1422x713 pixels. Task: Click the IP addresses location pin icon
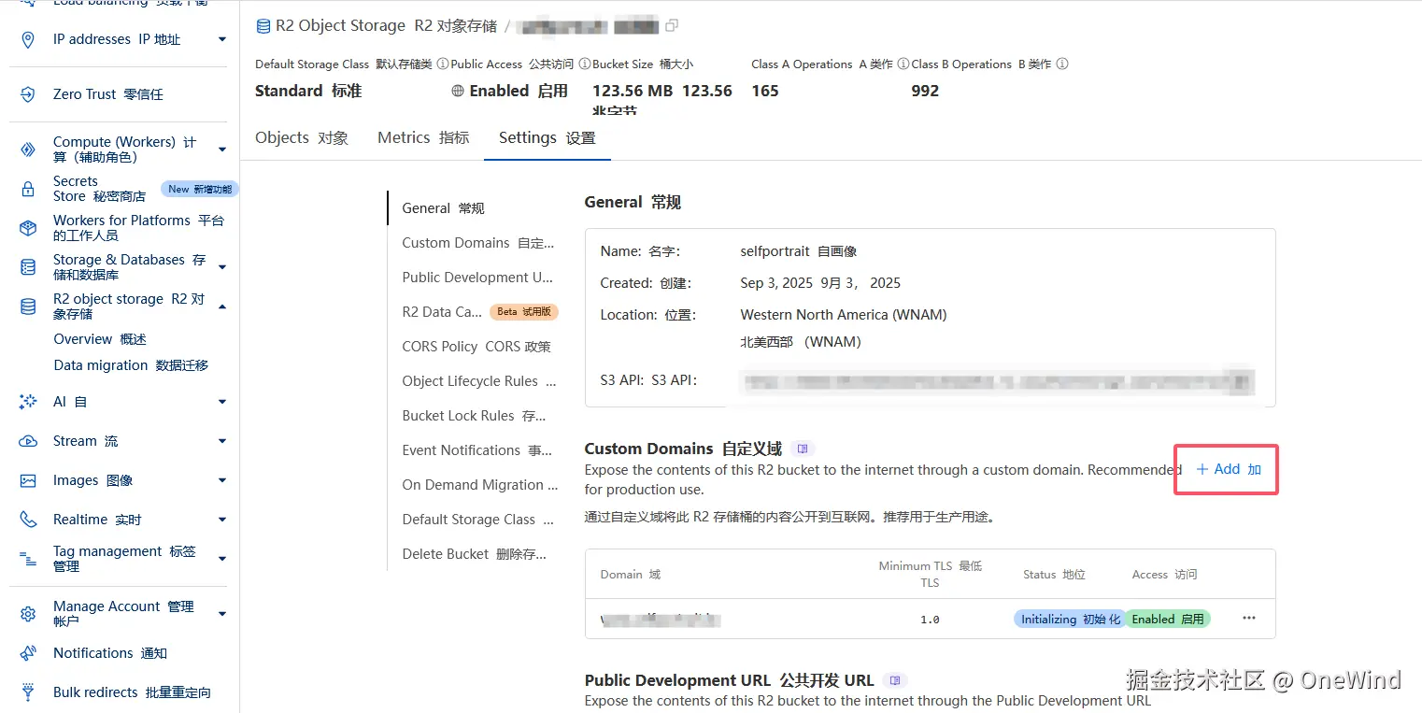point(28,39)
